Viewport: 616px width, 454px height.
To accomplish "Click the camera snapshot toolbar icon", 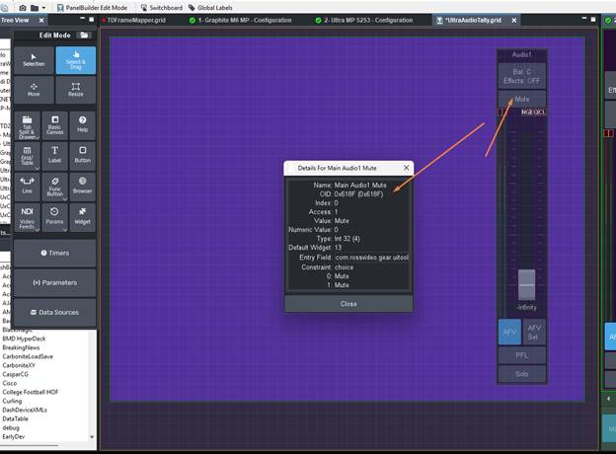I will click(x=23, y=8).
